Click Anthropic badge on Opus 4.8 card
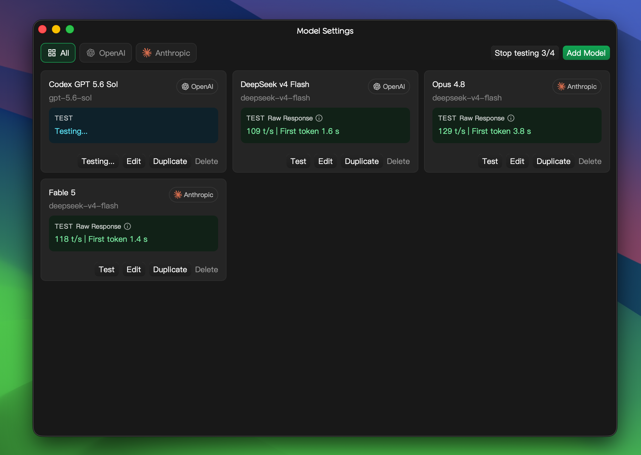This screenshot has width=641, height=455. pos(577,86)
